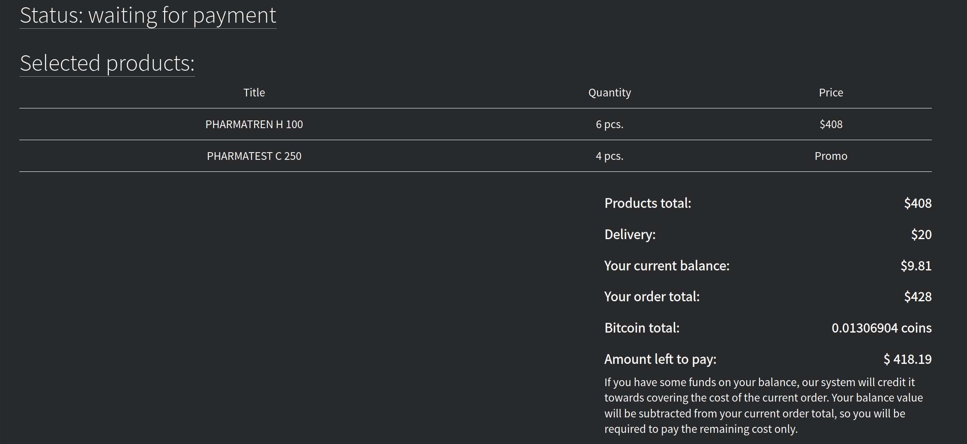Click the "Your current balance:" label
Image resolution: width=967 pixels, height=444 pixels.
(667, 266)
